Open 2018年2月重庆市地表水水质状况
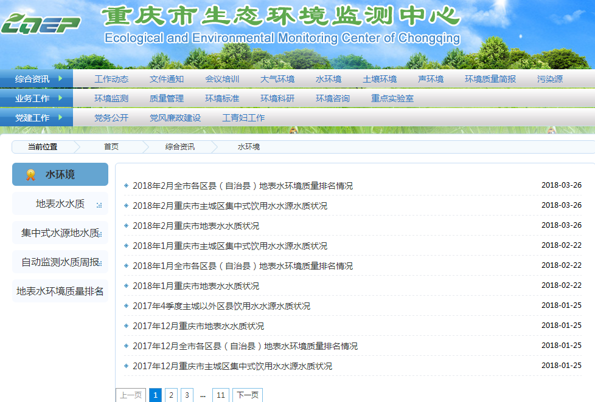595x402 pixels. pyautogui.click(x=196, y=226)
